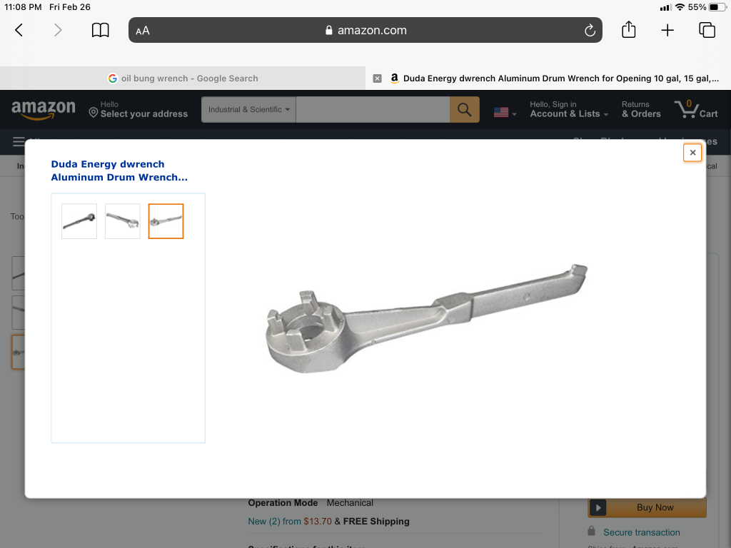Open the Safari share sheet icon
The image size is (731, 548).
click(x=628, y=29)
